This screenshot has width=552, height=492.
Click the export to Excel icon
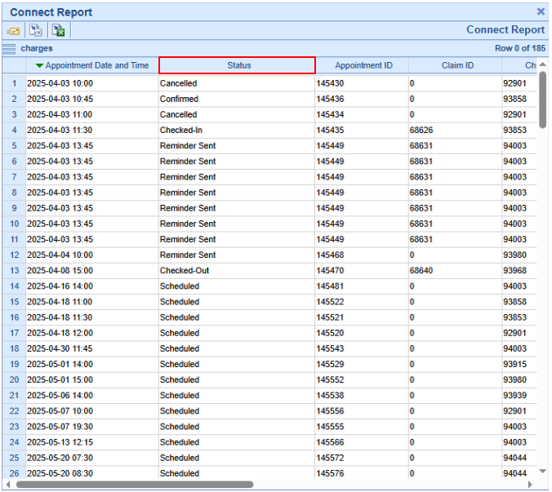(x=58, y=30)
